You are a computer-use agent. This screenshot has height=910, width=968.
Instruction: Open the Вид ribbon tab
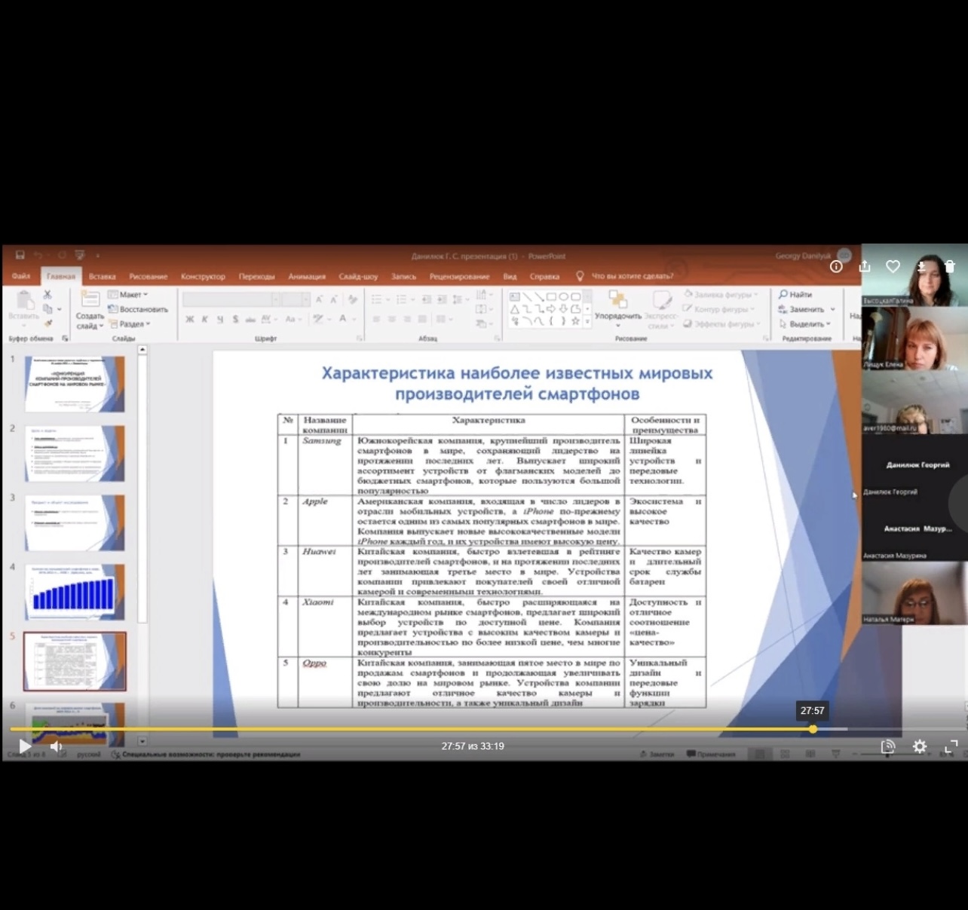[x=510, y=277]
